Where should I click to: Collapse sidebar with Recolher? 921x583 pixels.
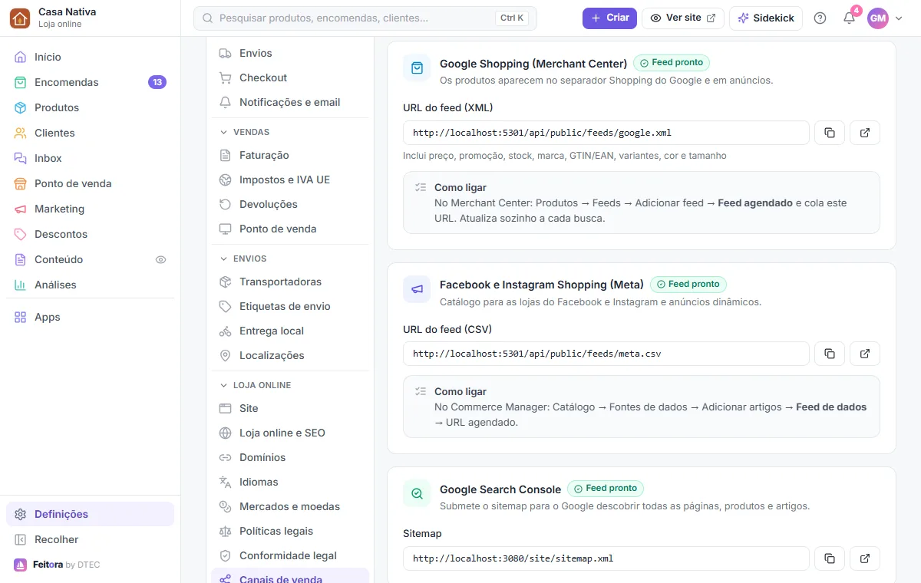[90, 539]
